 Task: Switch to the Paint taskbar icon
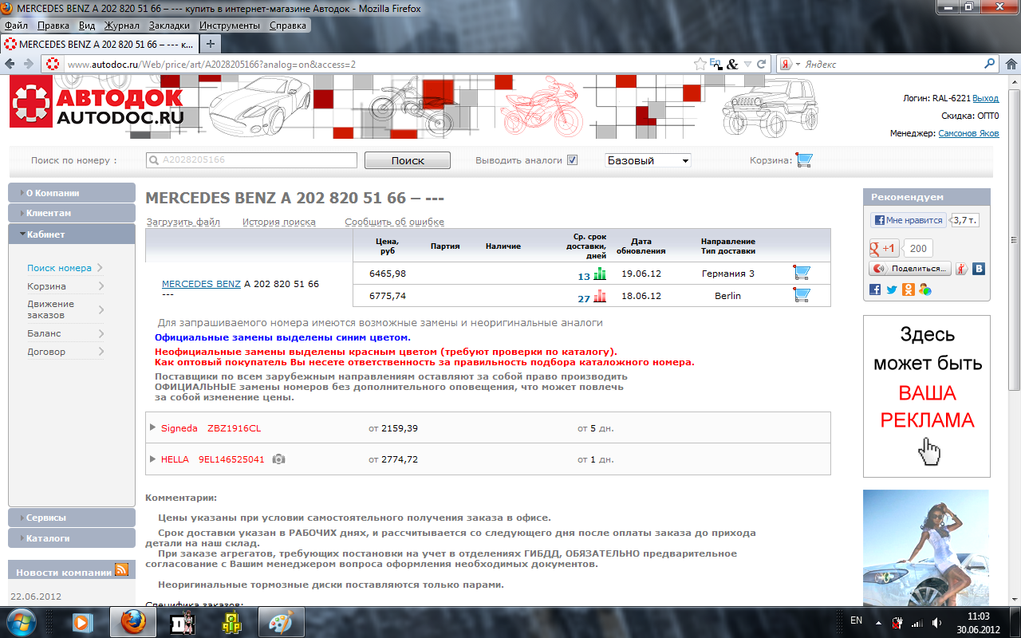(279, 621)
